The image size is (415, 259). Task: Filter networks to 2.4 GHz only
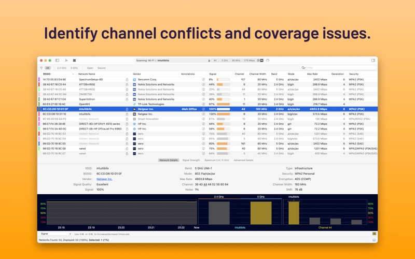pos(62,68)
